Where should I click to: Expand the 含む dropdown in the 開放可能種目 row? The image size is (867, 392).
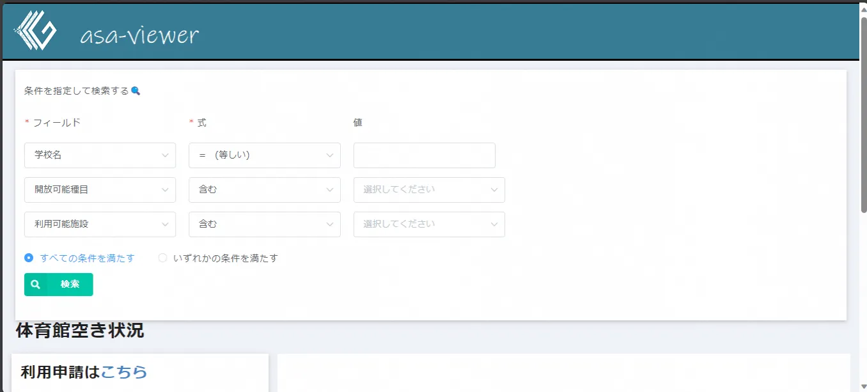pos(264,190)
